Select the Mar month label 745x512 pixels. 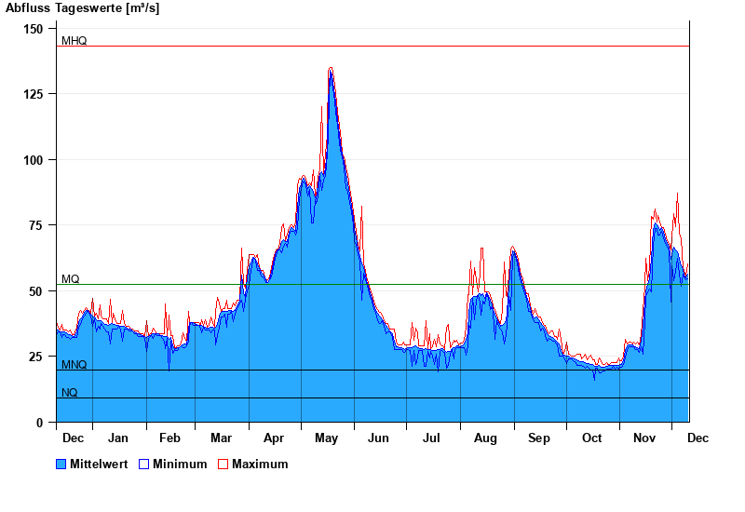pyautogui.click(x=222, y=438)
